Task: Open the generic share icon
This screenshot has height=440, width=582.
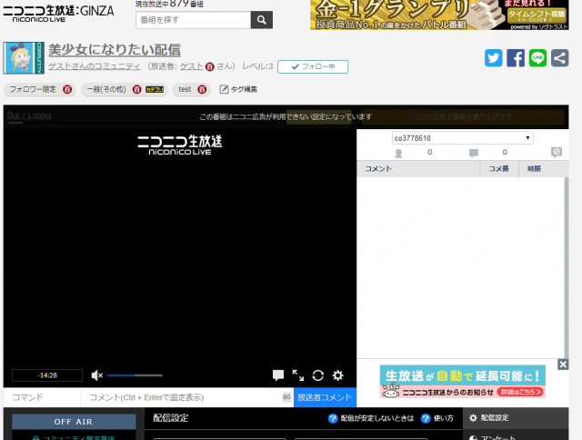Action: 560,58
